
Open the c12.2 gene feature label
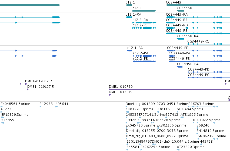pos(137,8)
